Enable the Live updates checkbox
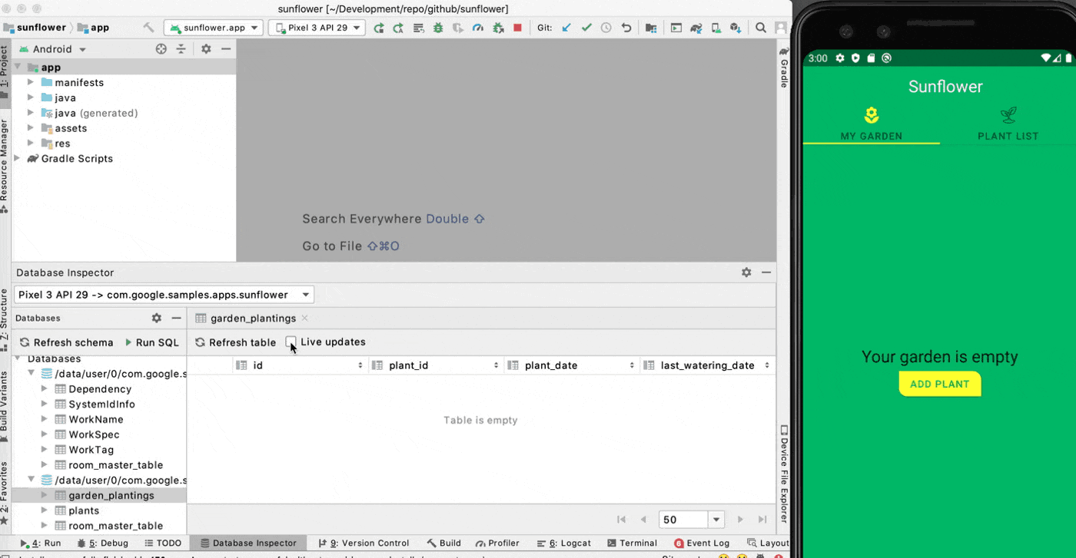The image size is (1076, 558). [291, 342]
